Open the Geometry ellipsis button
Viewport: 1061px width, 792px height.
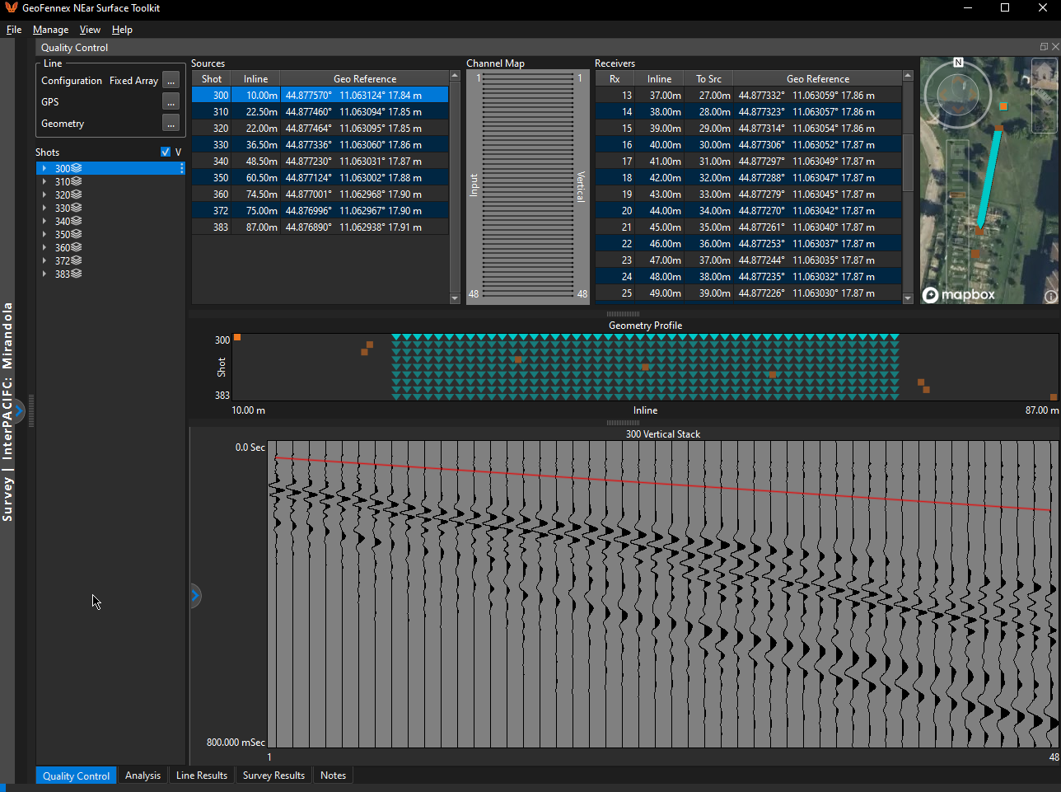pos(171,123)
